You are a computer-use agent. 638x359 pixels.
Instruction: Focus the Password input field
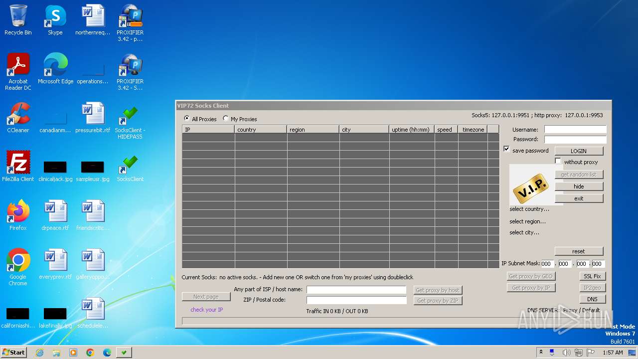click(575, 139)
